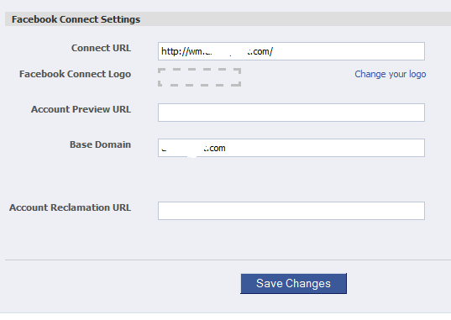Click the Account Reclamation URL label
This screenshot has height=320, width=451.
tap(70, 207)
